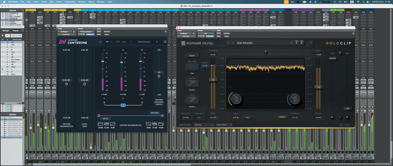Select the 12 dB low-pass slope icon
The height and width of the screenshot is (166, 393).
click(x=155, y=124)
